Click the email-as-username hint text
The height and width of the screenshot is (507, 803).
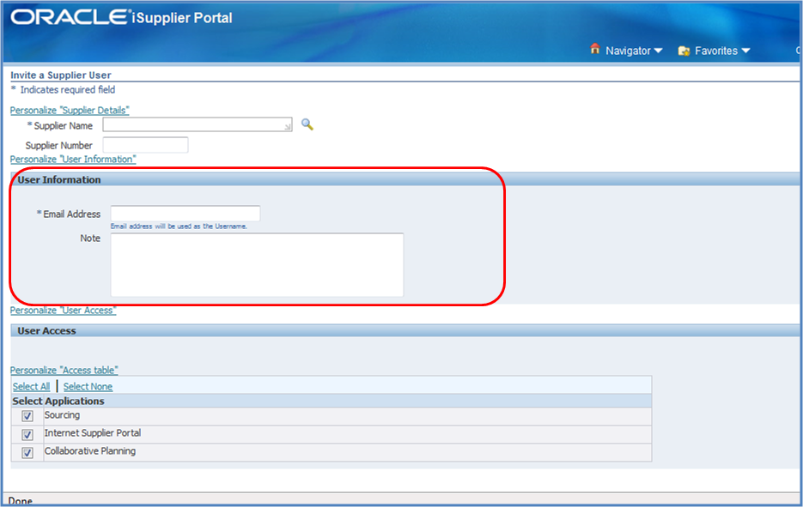click(179, 226)
